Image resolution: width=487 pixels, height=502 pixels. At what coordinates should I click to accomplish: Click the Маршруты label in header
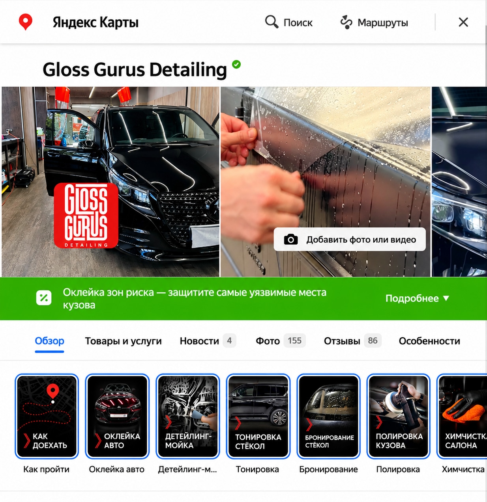tap(383, 22)
